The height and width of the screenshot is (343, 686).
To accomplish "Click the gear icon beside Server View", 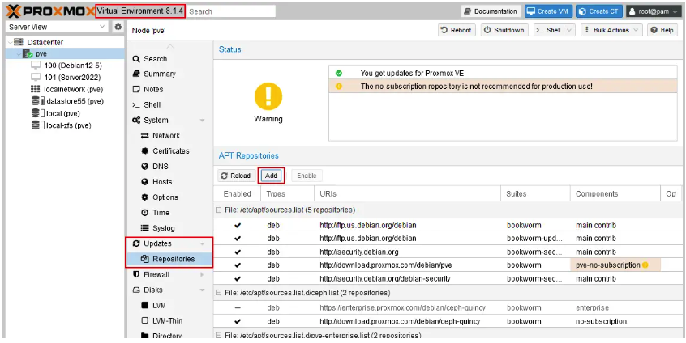I will point(118,27).
